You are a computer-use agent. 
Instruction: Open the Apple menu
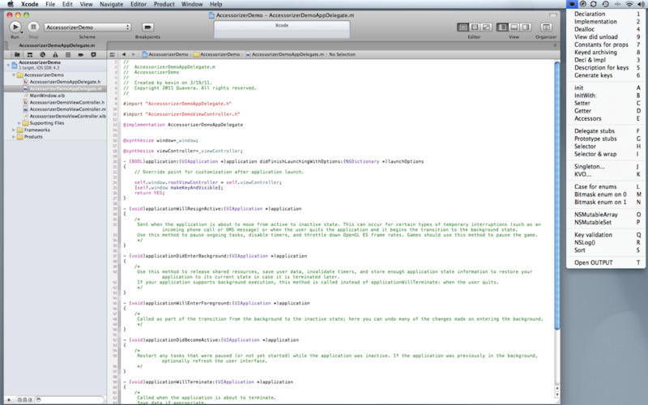tap(11, 4)
